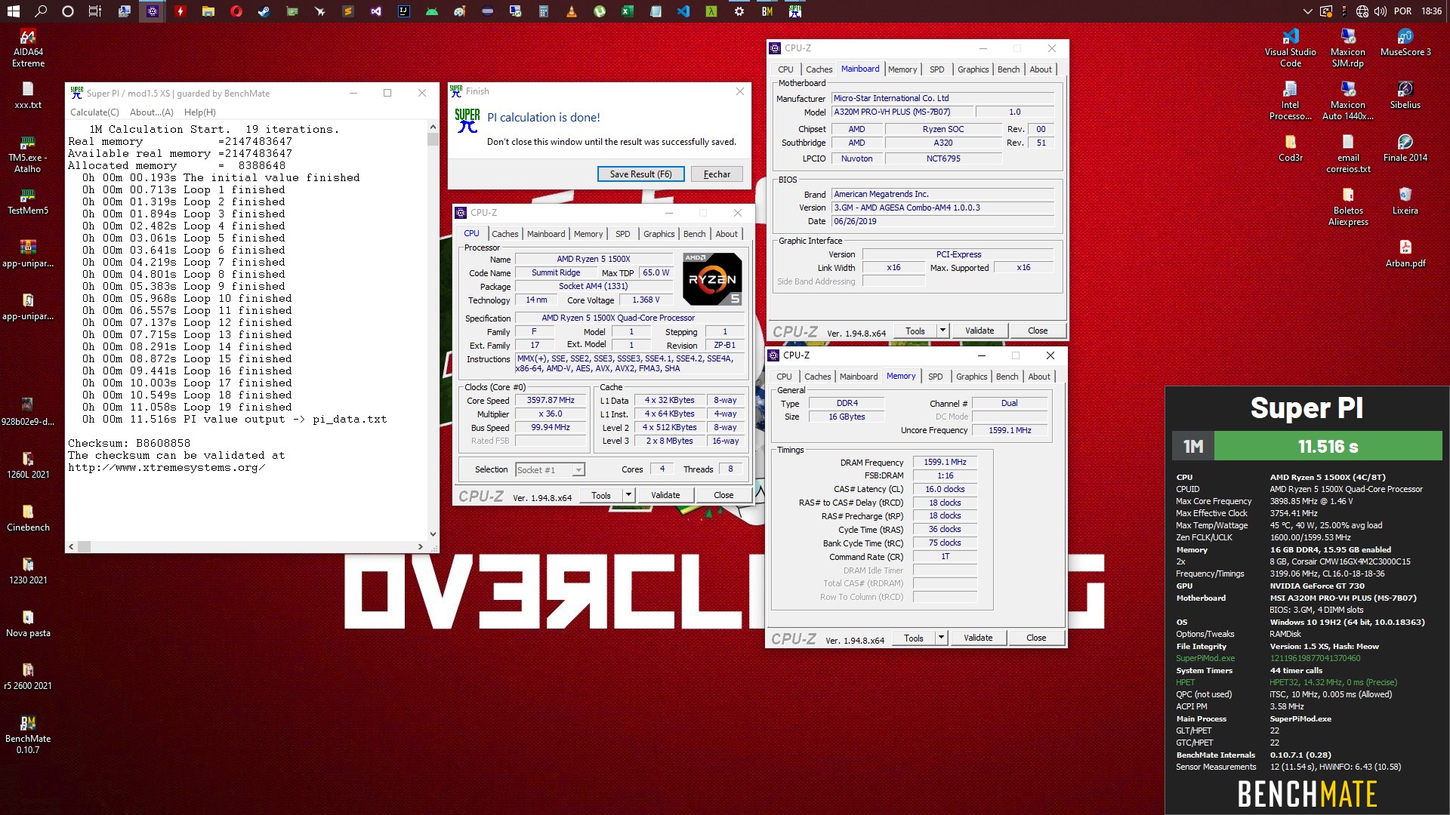Open the r5 2600 2021 desktop item
Image resolution: width=1450 pixels, height=815 pixels.
coord(28,676)
